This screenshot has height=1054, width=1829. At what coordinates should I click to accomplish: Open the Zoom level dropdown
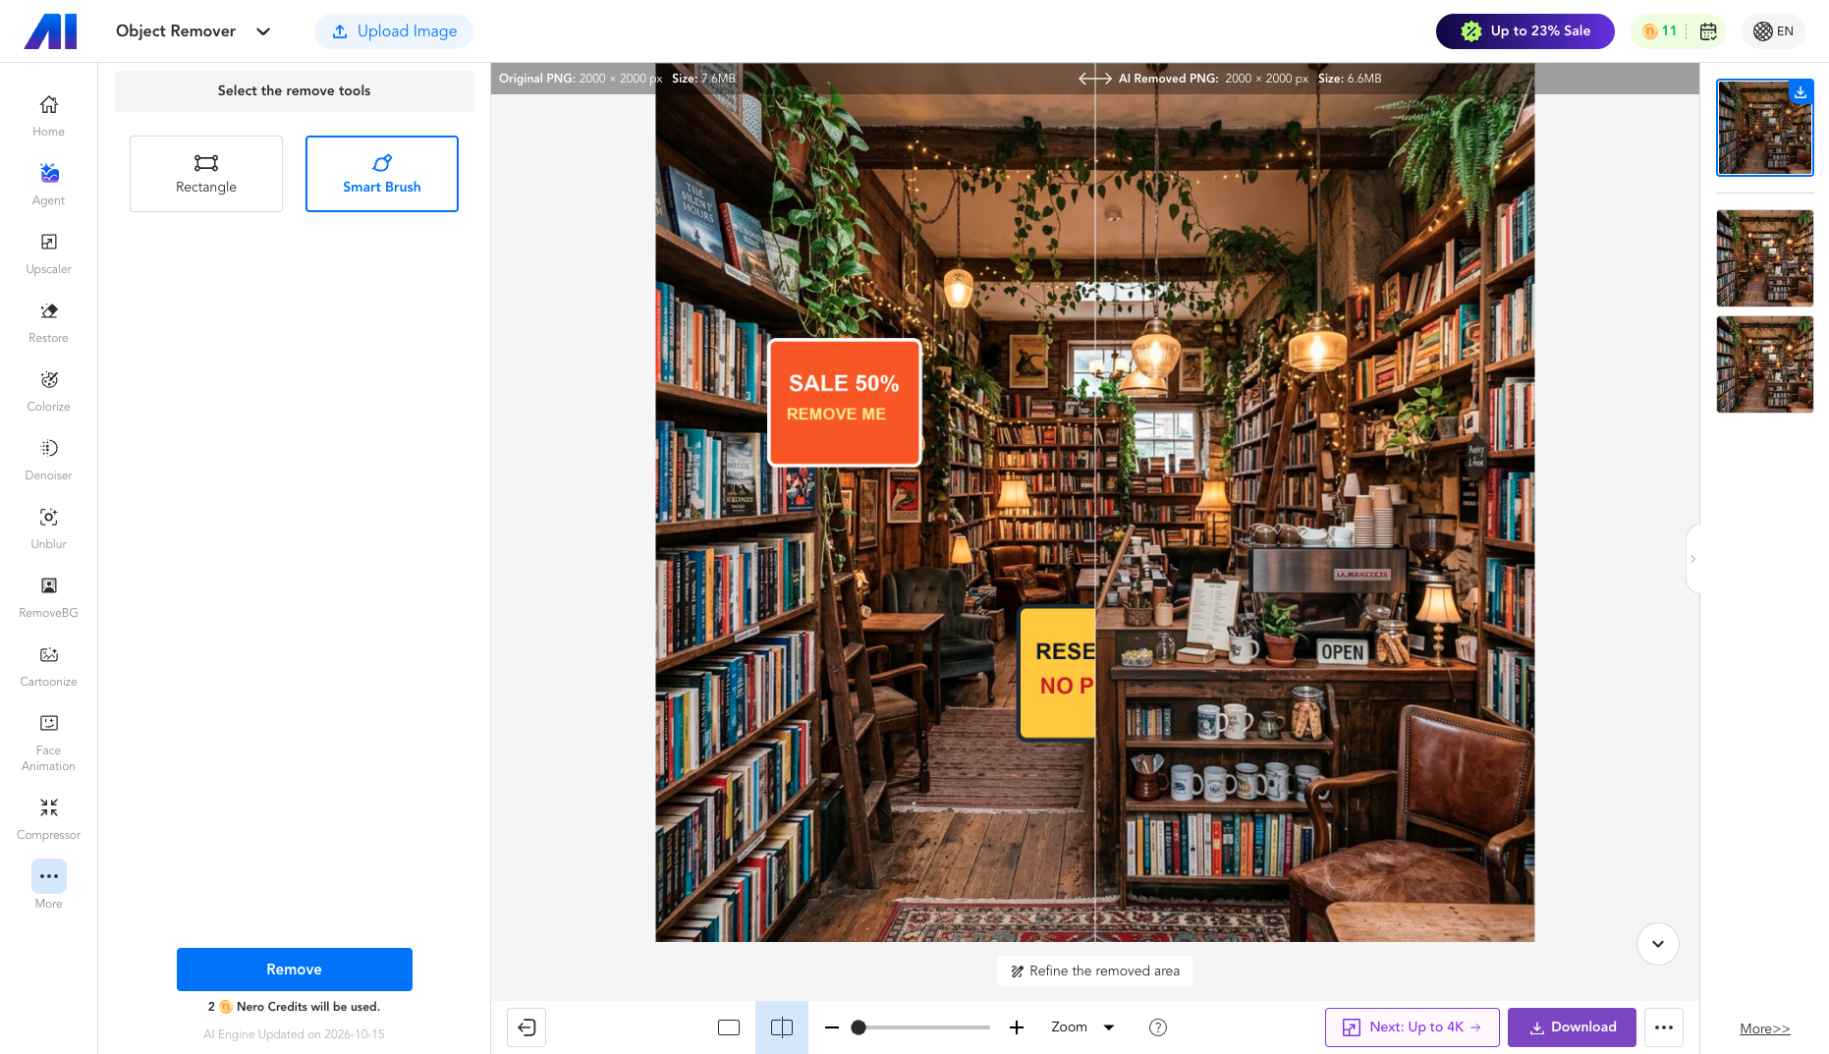click(x=1082, y=1027)
